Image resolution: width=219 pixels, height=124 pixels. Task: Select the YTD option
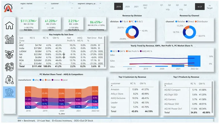(167, 10)
